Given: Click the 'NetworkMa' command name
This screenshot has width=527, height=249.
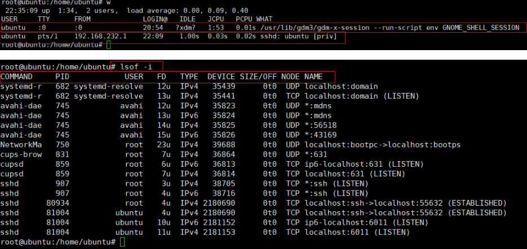Looking at the screenshot, I should coord(21,145).
